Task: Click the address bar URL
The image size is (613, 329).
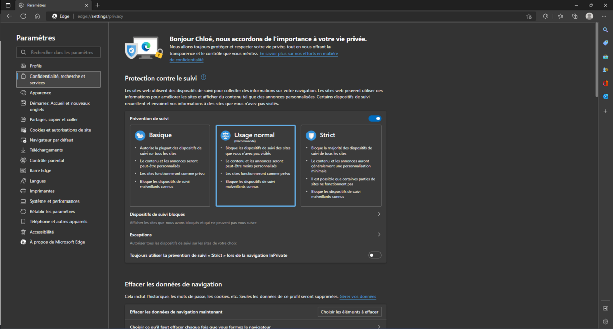Action: (x=100, y=16)
